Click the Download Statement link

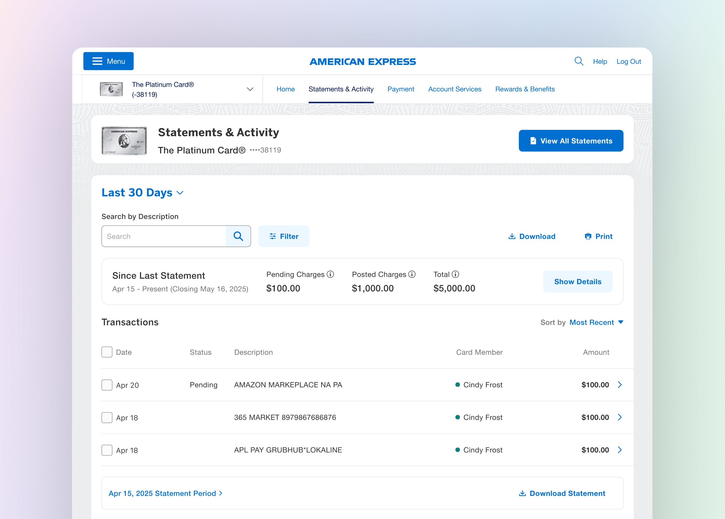[x=562, y=493]
